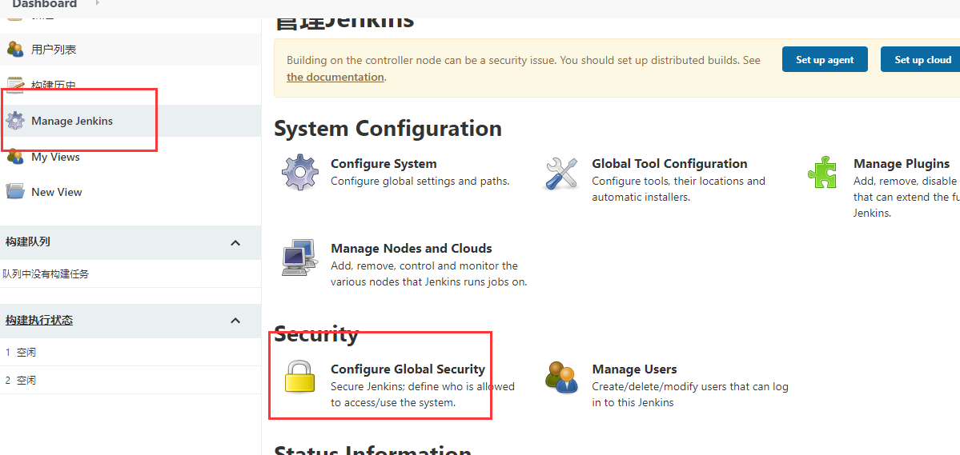Image resolution: width=960 pixels, height=455 pixels.
Task: Click the New View folder icon
Action: [15, 191]
